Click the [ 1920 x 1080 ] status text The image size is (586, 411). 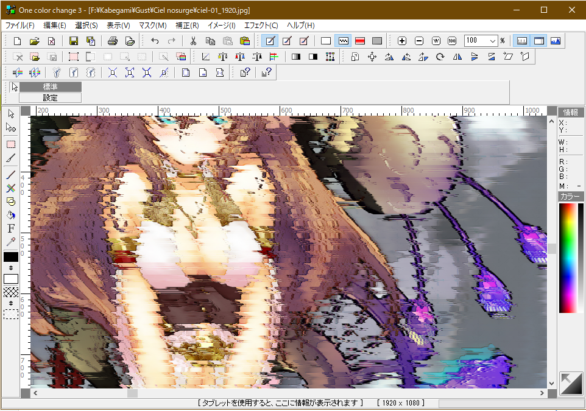point(400,403)
